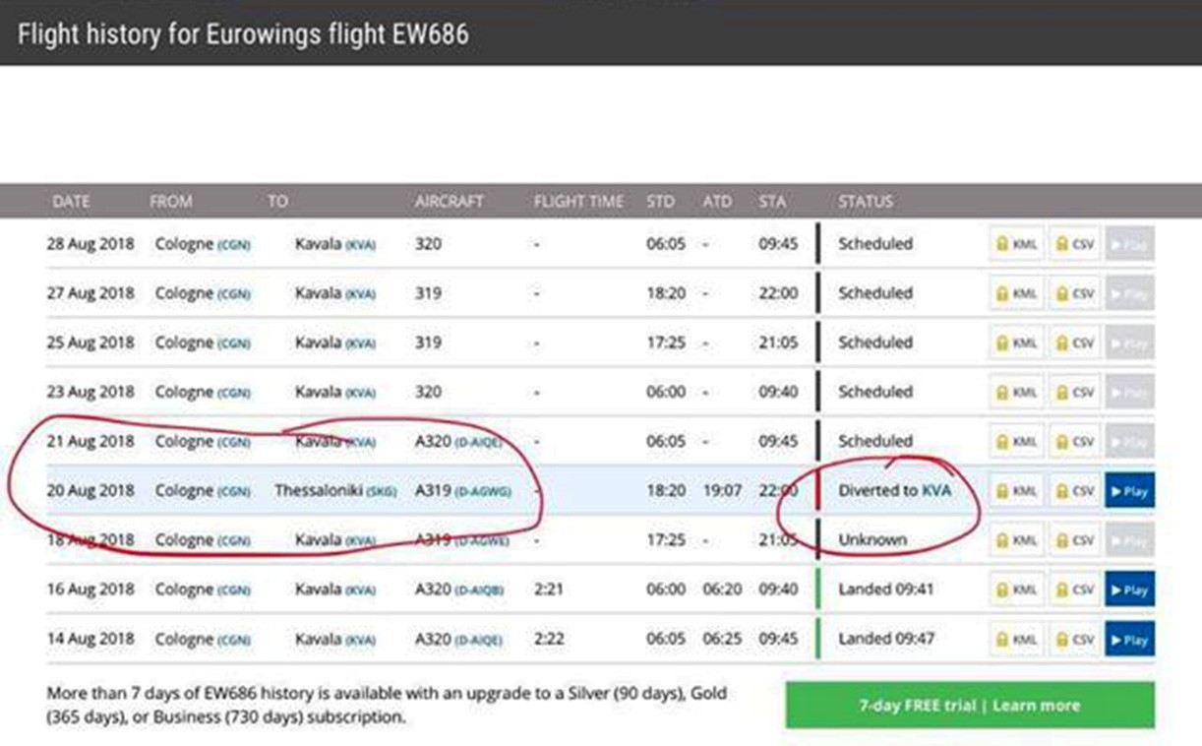The height and width of the screenshot is (746, 1202).
Task: Click the actual departure time 06:25
Action: tap(722, 639)
